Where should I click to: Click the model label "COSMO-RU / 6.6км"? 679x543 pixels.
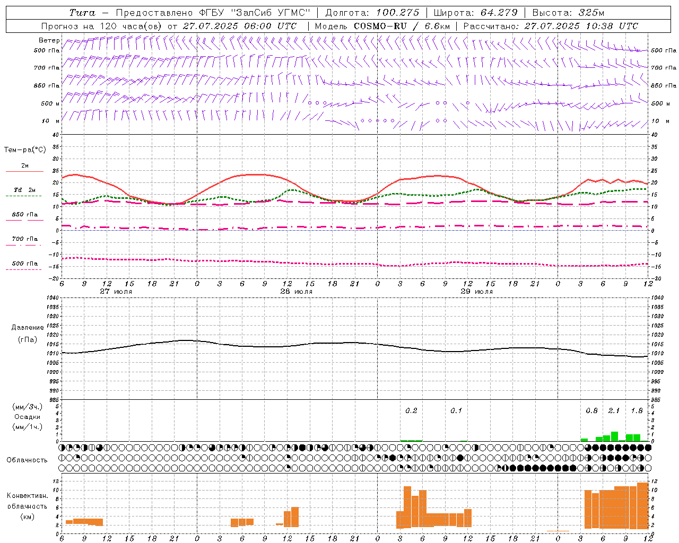[x=402, y=26]
